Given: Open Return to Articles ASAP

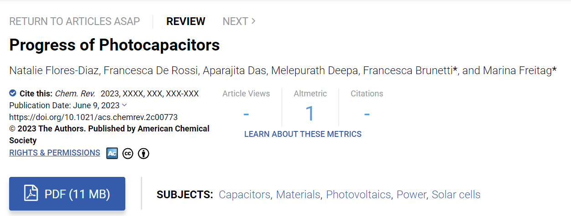Looking at the screenshot, I should click(75, 21).
